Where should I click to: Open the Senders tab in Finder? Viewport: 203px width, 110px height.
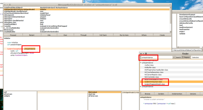tap(161, 93)
